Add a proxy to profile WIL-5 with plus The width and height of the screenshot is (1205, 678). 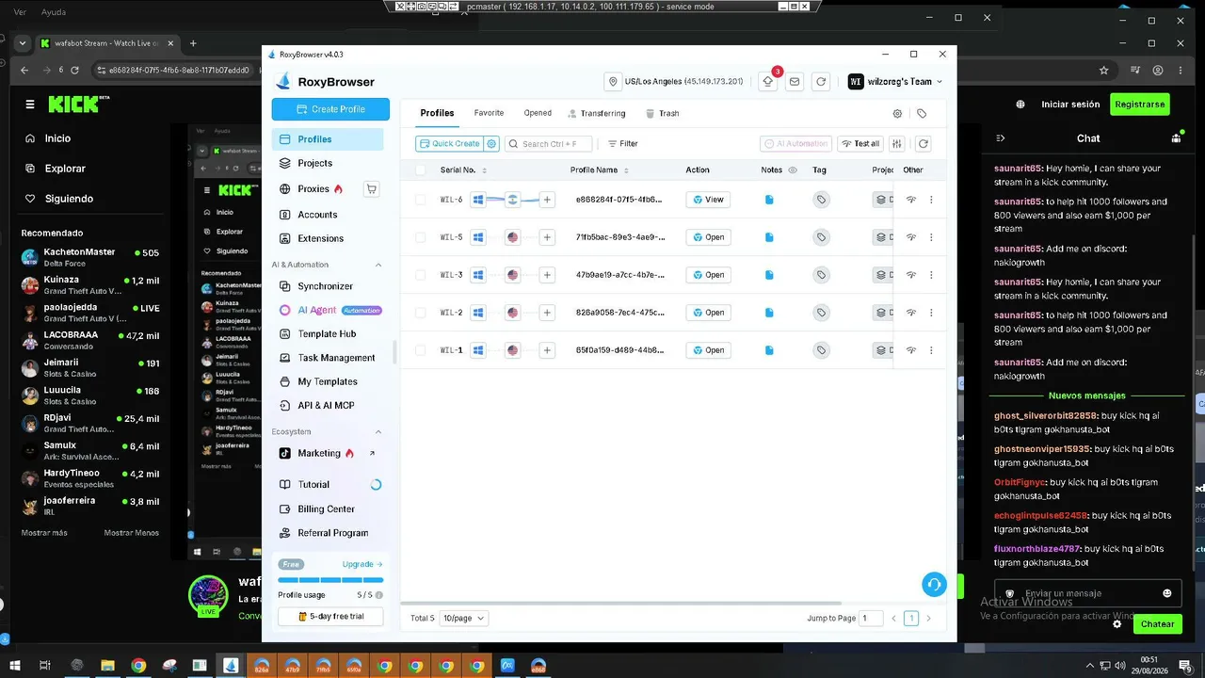point(547,237)
